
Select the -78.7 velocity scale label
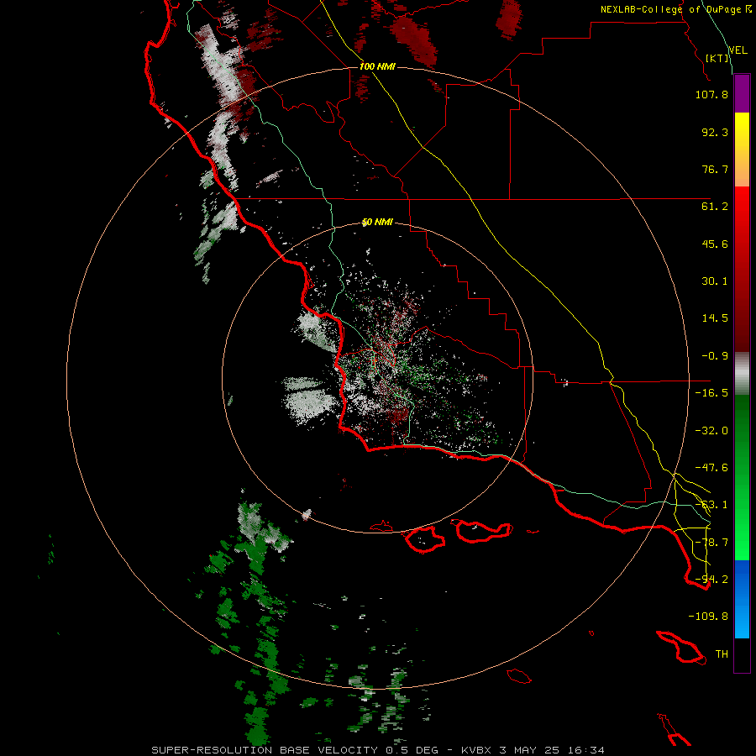tap(711, 543)
